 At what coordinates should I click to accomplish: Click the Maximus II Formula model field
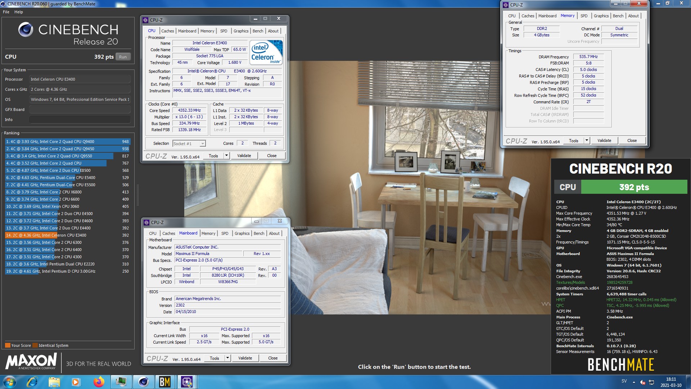pyautogui.click(x=208, y=254)
